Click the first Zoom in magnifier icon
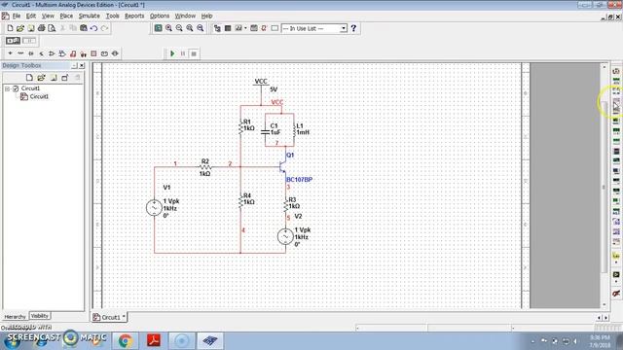Image resolution: width=623 pixels, height=350 pixels. 168,28
